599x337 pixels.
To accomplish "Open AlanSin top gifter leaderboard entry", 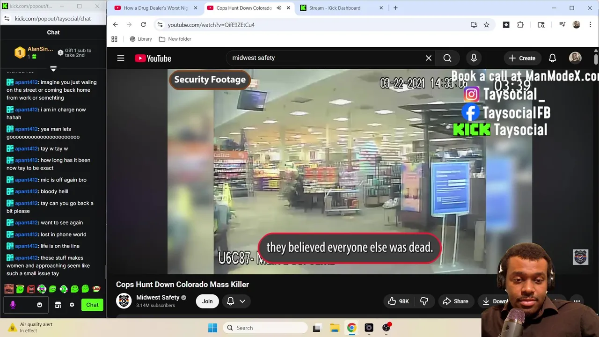I will coord(35,52).
